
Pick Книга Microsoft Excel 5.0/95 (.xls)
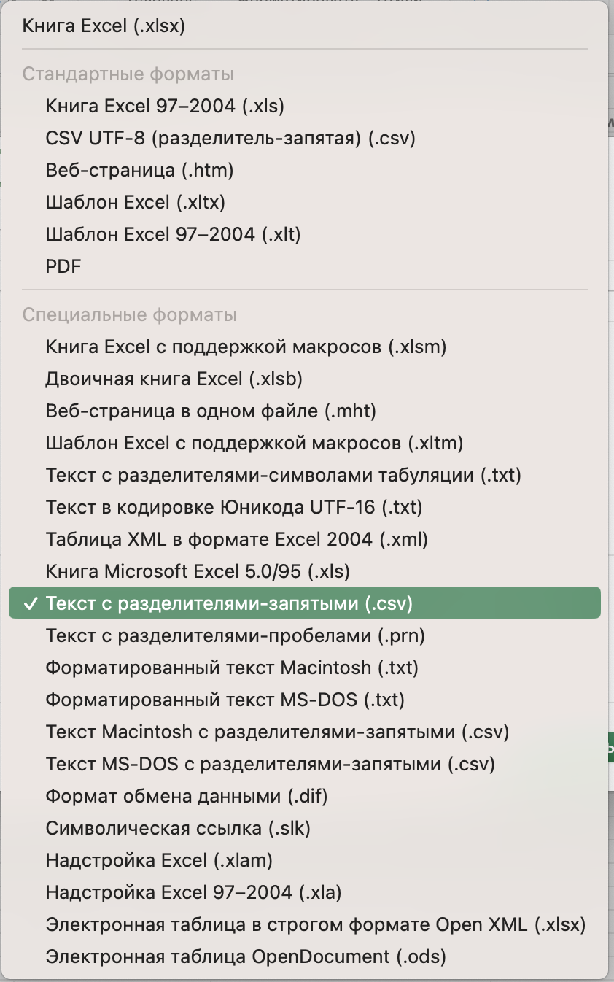(x=198, y=572)
